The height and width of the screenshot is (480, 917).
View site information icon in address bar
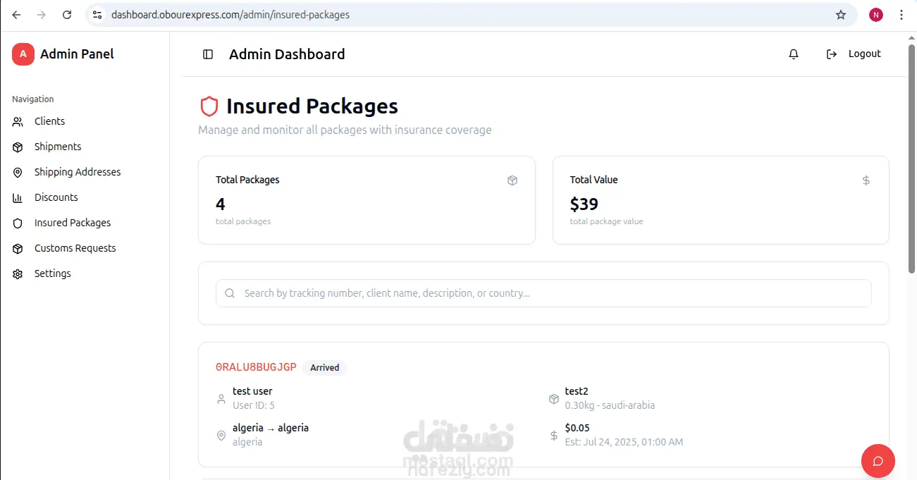[97, 15]
